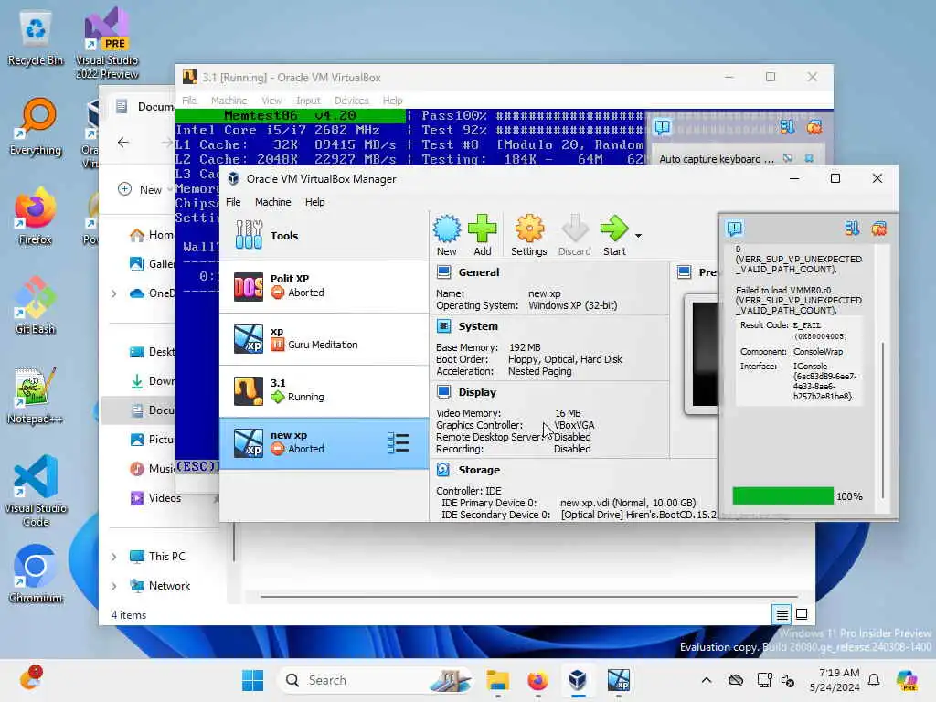Start the selected virtual machine

(614, 235)
